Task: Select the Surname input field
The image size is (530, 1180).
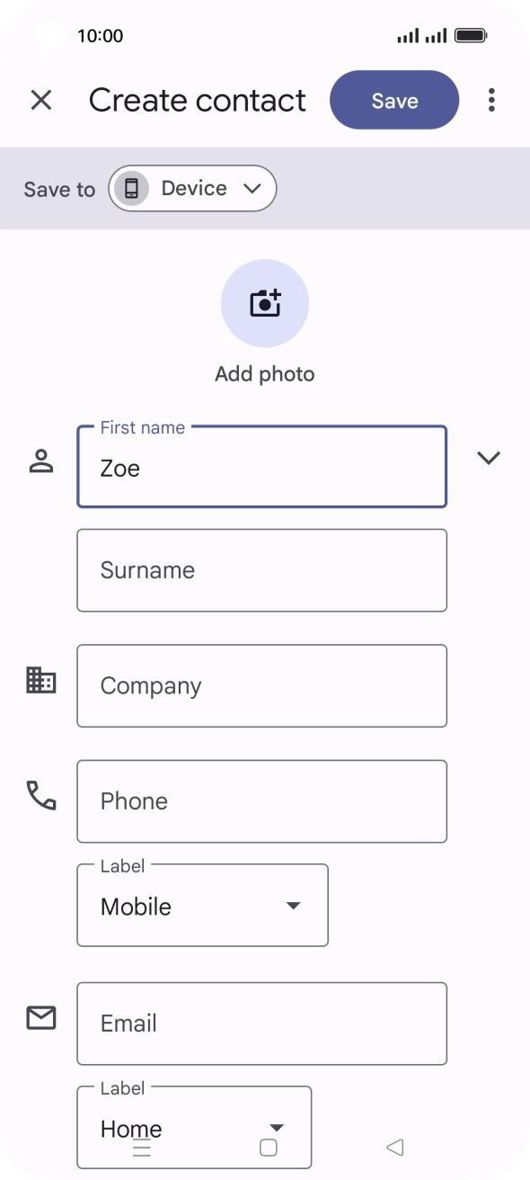Action: click(261, 570)
